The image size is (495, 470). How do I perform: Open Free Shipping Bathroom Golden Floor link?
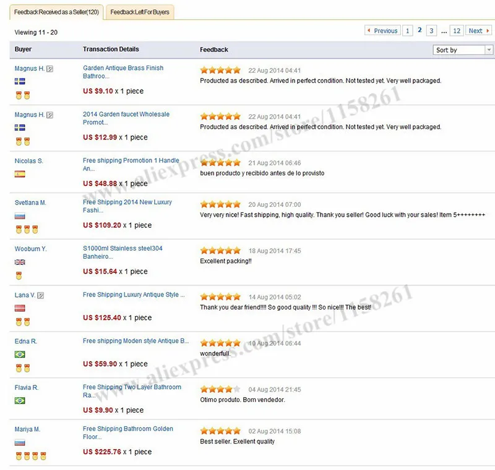pyautogui.click(x=128, y=432)
